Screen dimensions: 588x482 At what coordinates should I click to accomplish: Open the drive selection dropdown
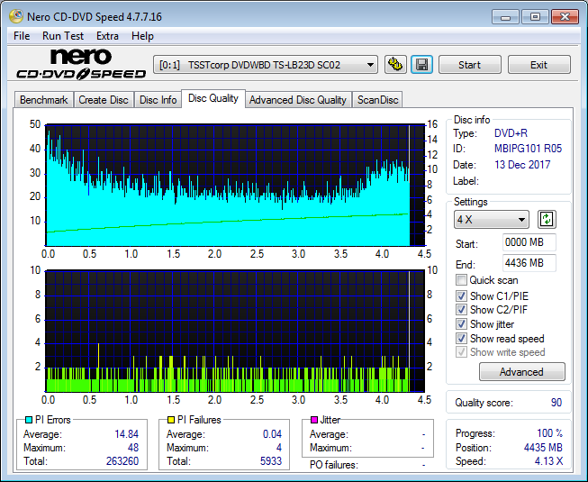coord(266,65)
